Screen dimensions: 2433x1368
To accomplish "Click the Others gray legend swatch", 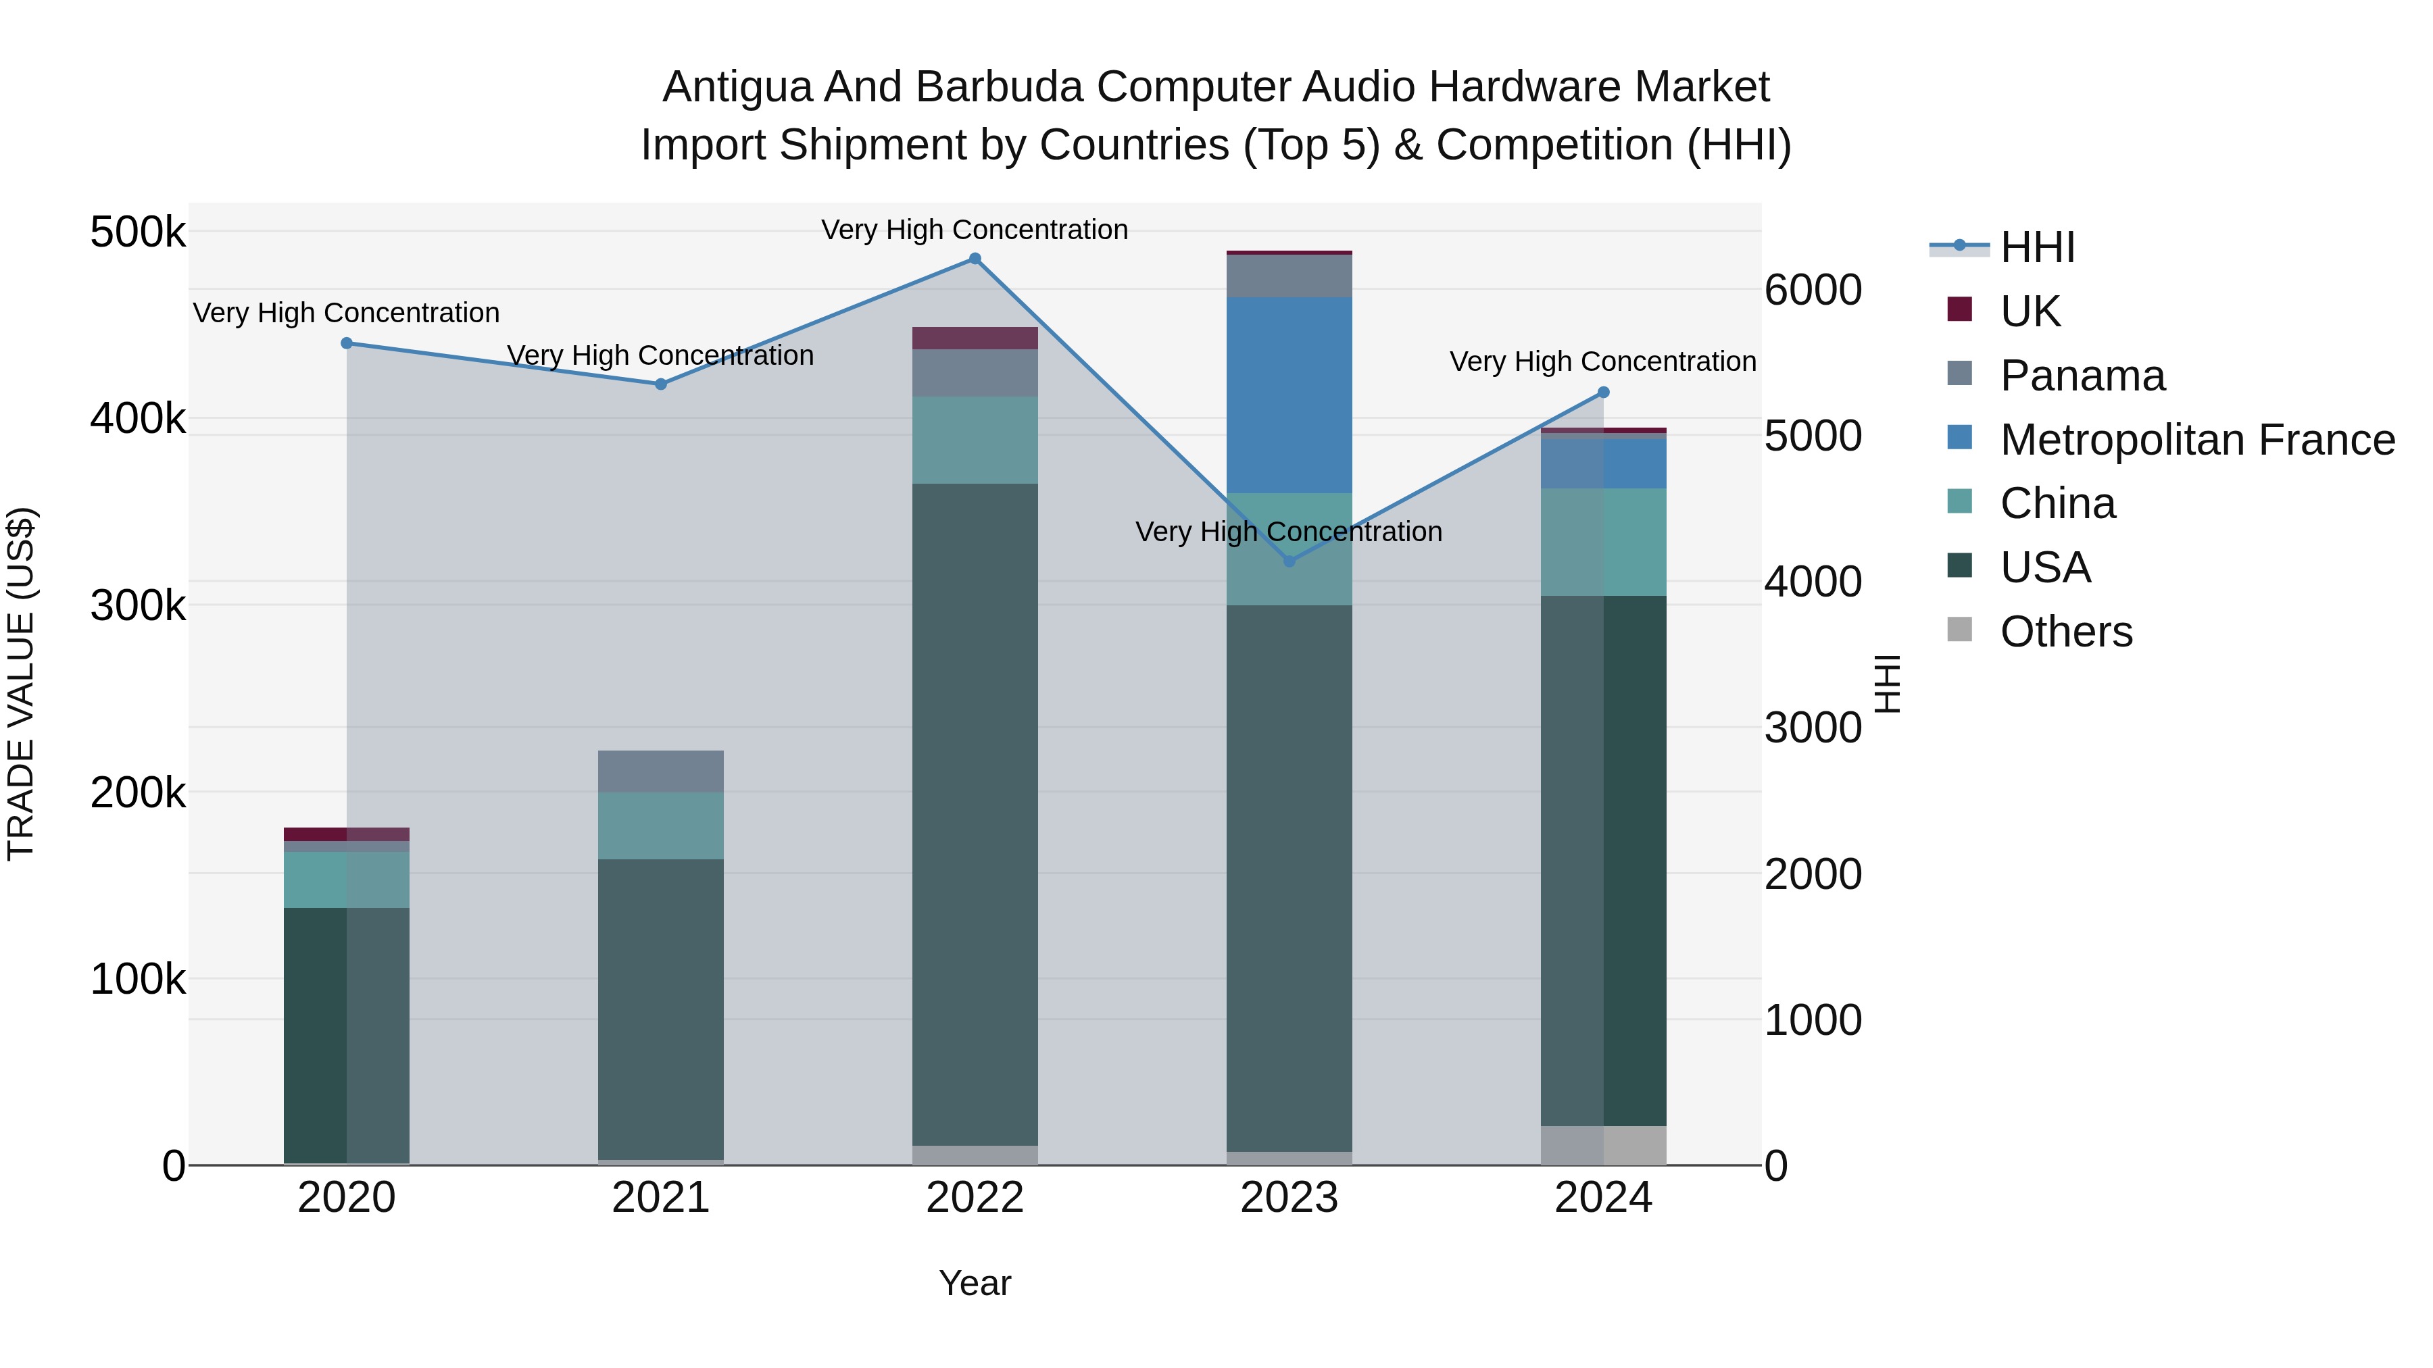I will click(x=1960, y=630).
